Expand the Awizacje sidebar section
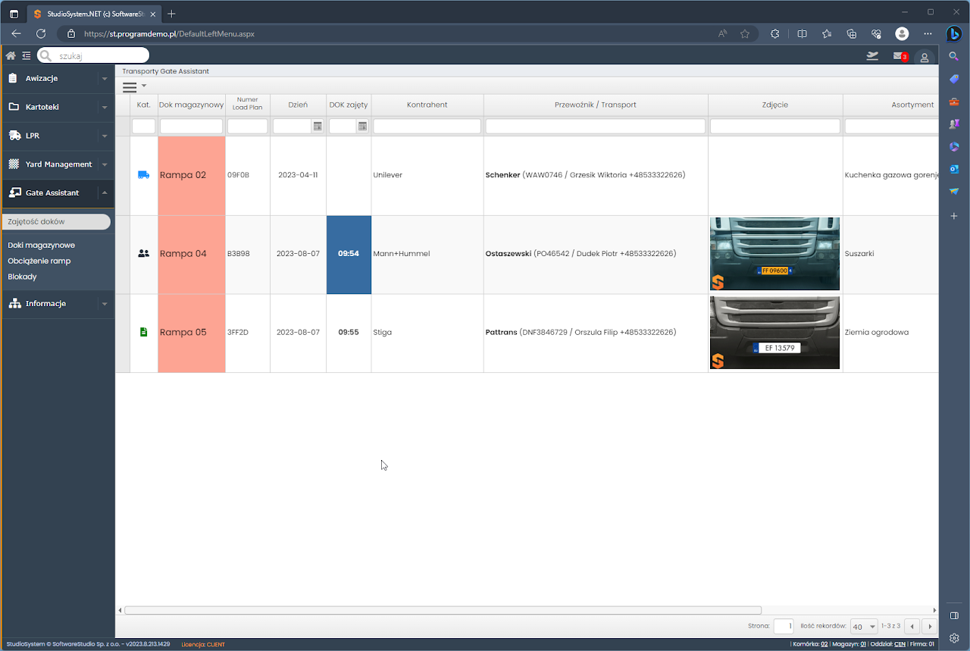Image resolution: width=970 pixels, height=651 pixels. [105, 78]
